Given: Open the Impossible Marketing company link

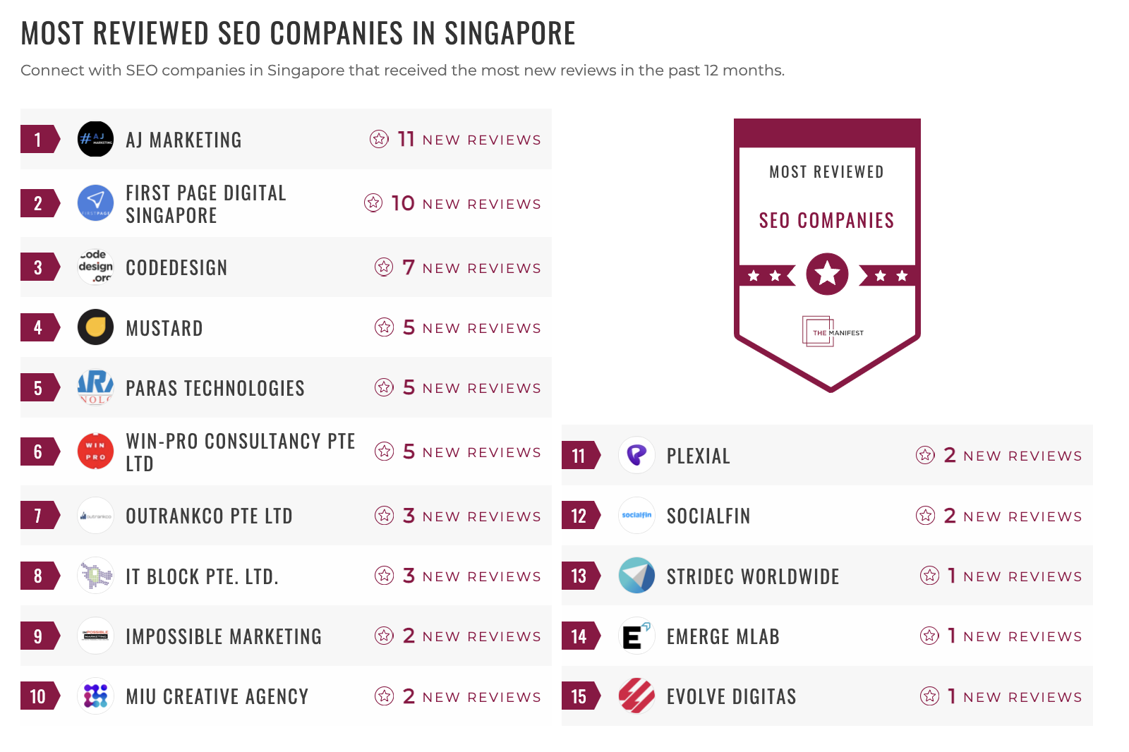Looking at the screenshot, I should click(x=223, y=636).
